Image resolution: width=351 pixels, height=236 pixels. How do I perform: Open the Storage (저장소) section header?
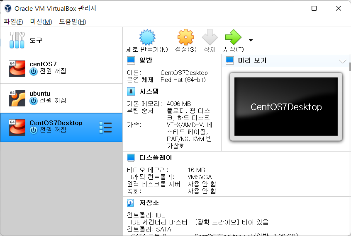tap(149, 203)
